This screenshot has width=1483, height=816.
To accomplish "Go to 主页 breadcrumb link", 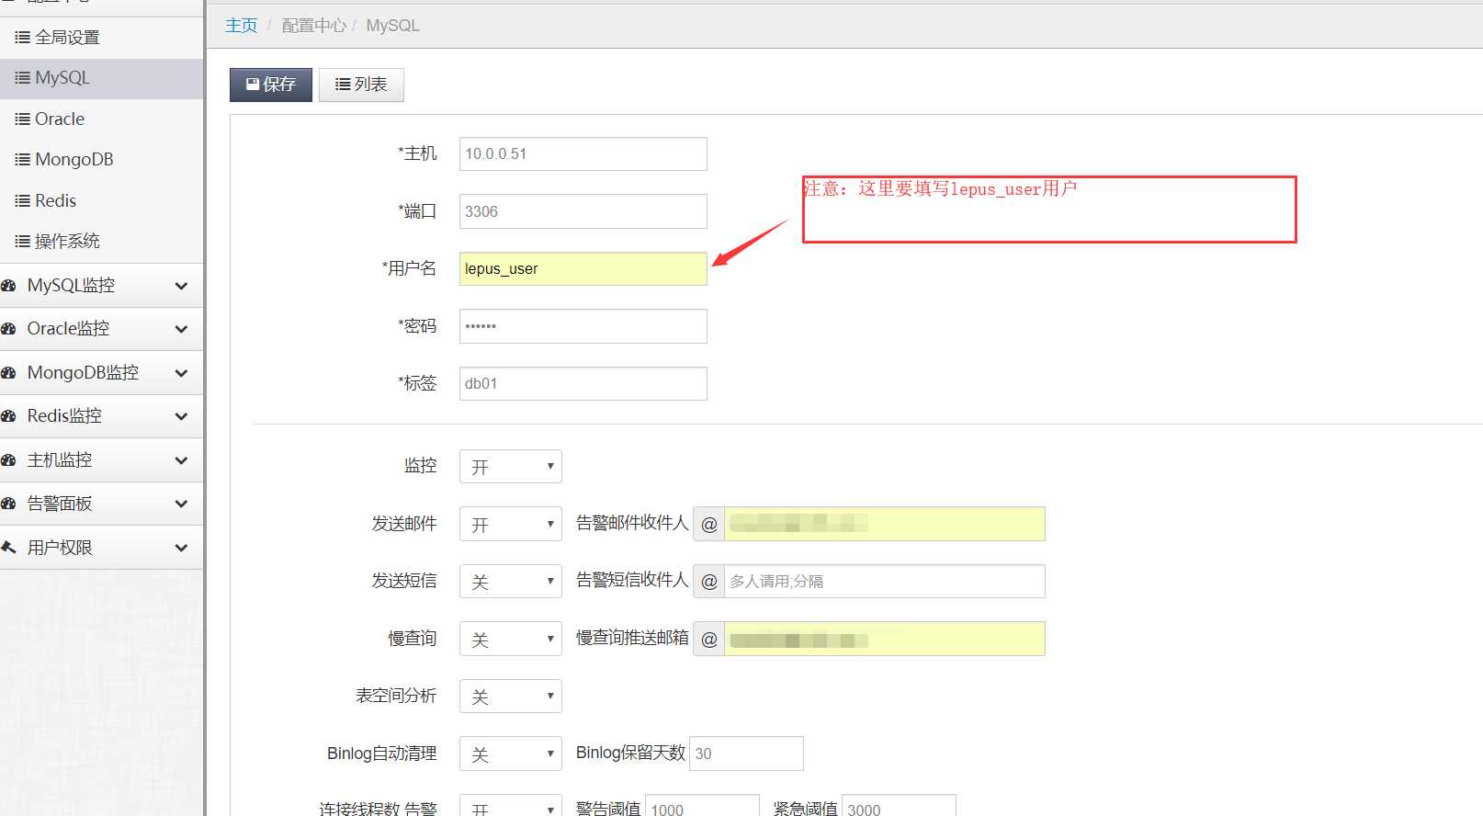I will (242, 26).
